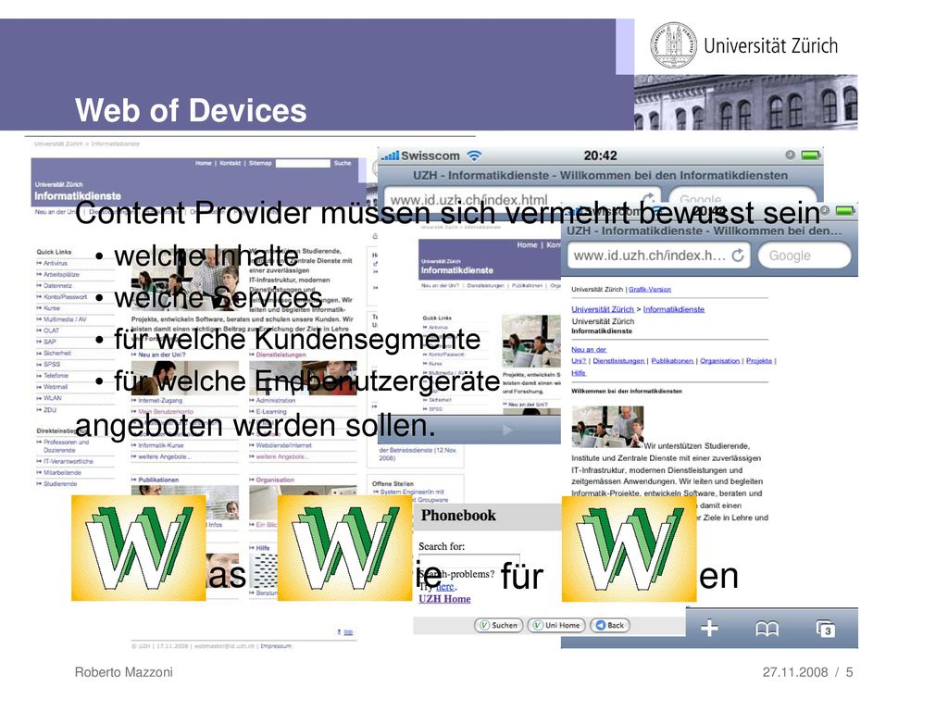Tap the Wi-Fi icon next to Swisscom
The height and width of the screenshot is (711, 948).
[x=475, y=156]
